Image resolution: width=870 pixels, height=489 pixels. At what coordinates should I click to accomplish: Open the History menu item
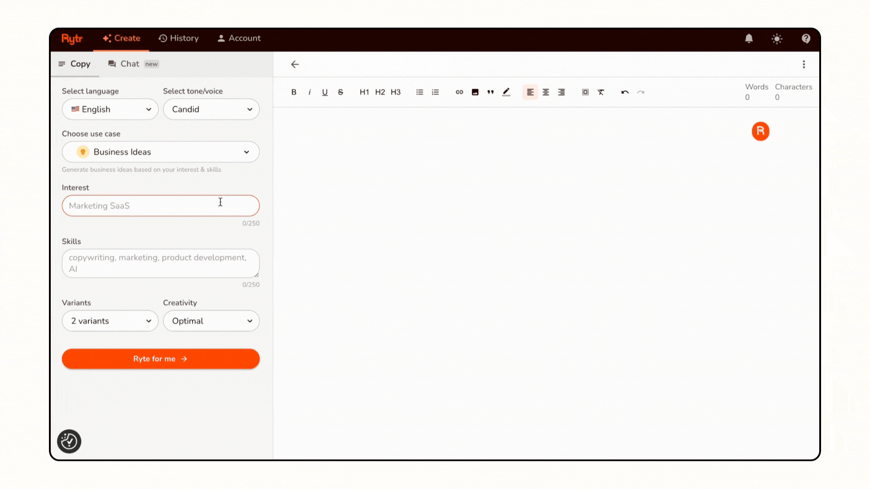tap(179, 38)
